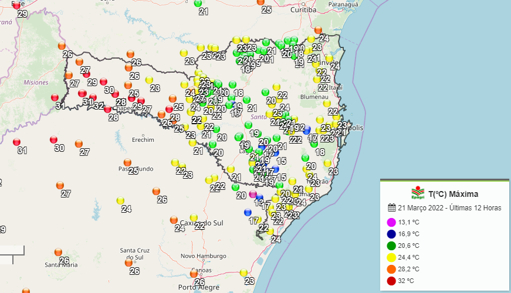511x293 pixels.
Task: Select yellow marker 22 above Caxias do Sul
Action: click(x=194, y=217)
